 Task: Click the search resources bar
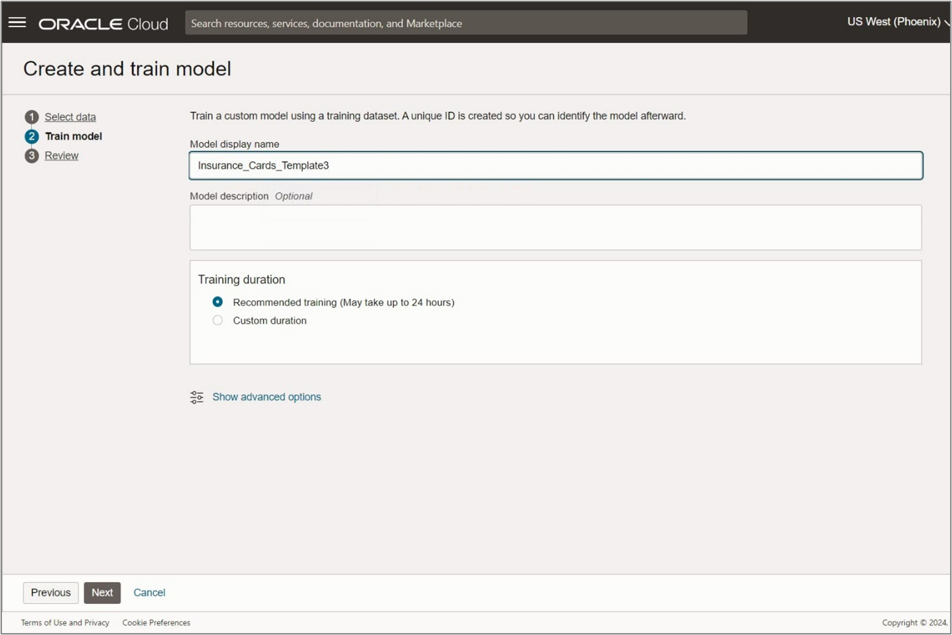pos(465,23)
